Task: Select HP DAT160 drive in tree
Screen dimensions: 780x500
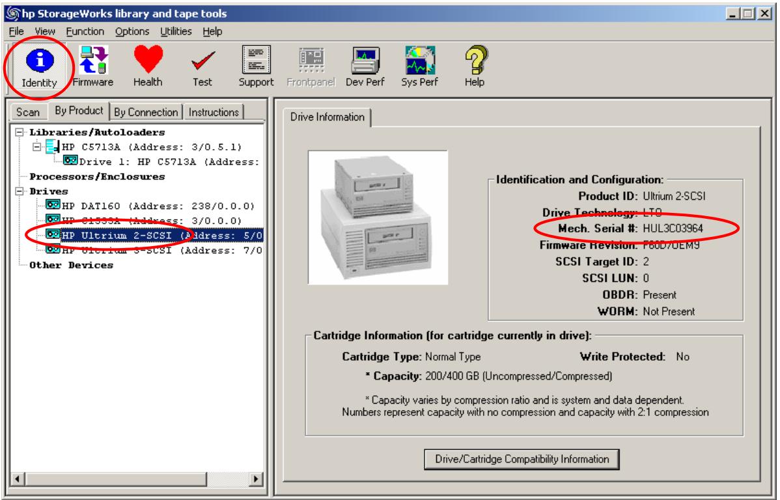Action: (158, 206)
